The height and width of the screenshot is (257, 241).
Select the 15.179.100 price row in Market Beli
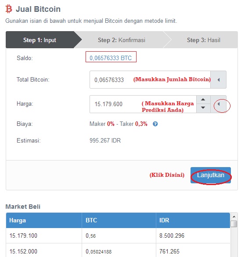click(118, 236)
